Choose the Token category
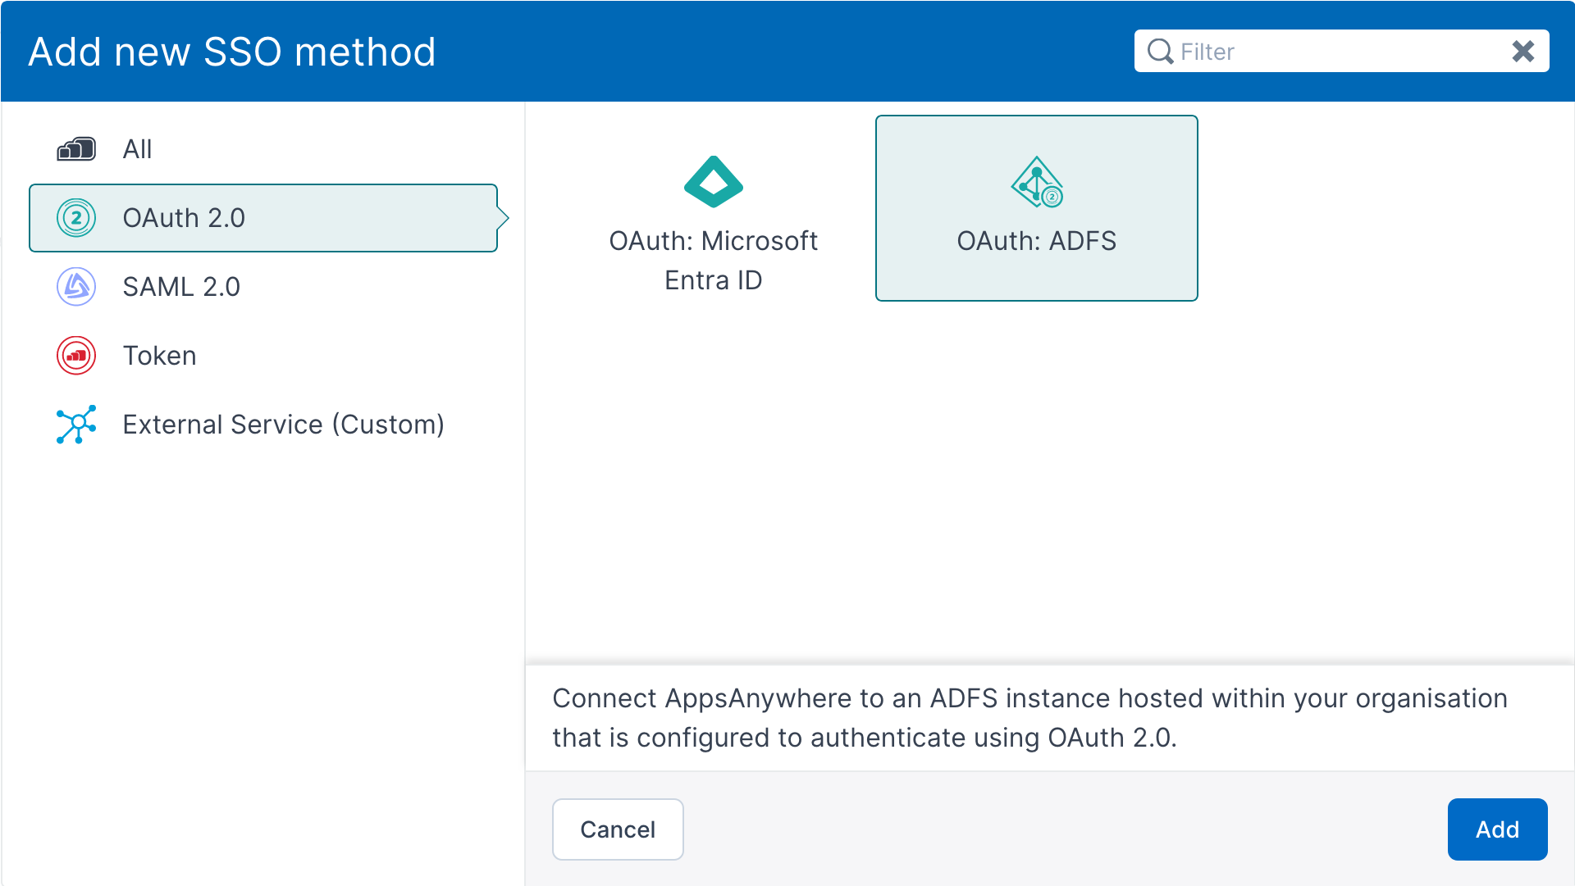Screen dimensions: 1575x886 coord(159,356)
